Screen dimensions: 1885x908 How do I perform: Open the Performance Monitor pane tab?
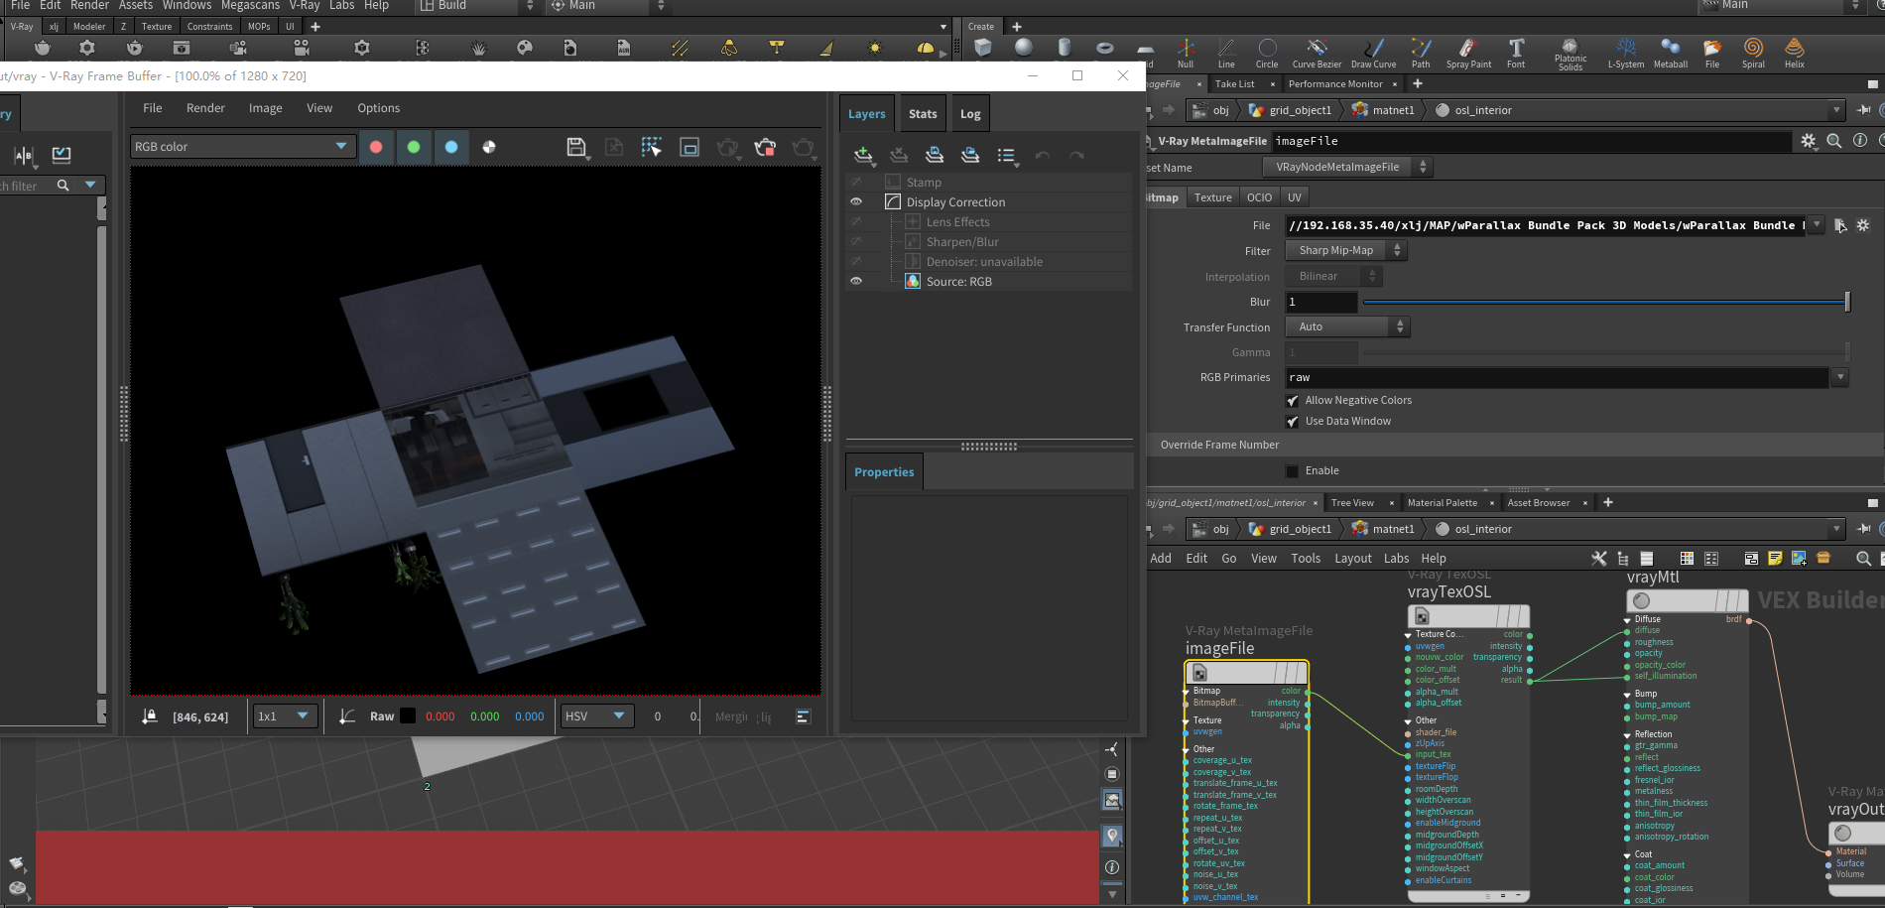1335,84
